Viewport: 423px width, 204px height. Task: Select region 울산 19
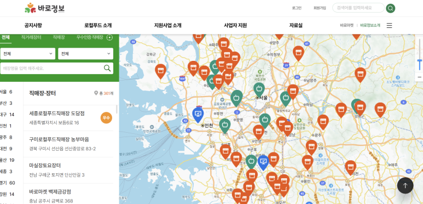pos(7,160)
